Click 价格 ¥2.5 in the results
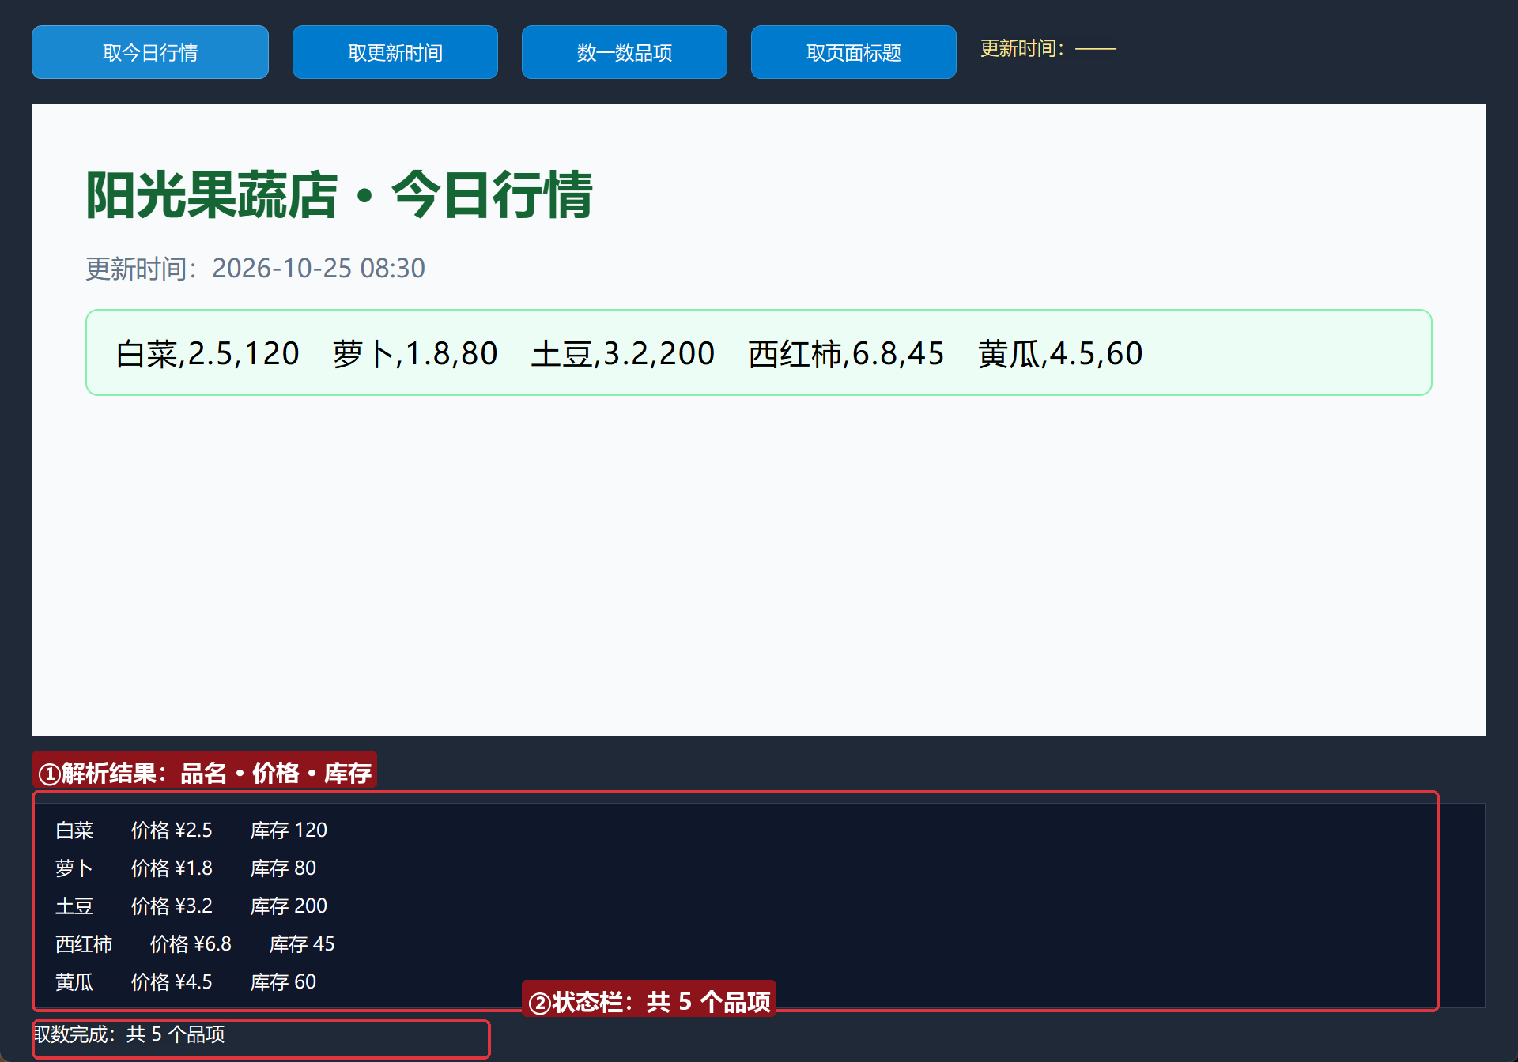 click(x=172, y=830)
